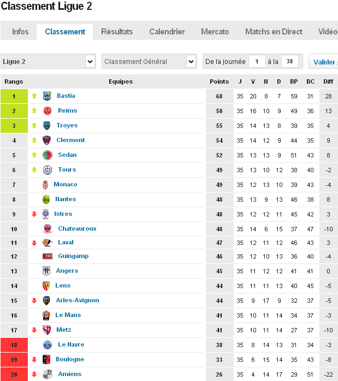Screen dimensions: 338x381
Task: Click the starting matchday input field
Action: coord(257,62)
